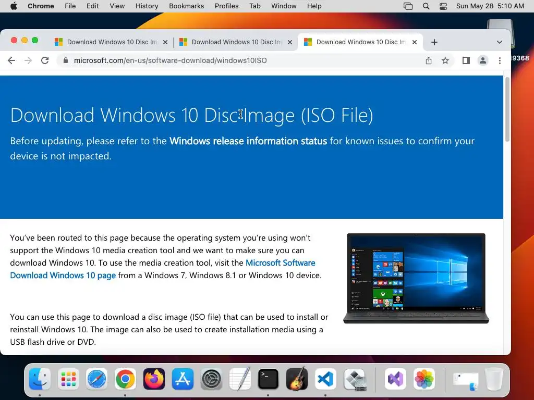Reload the page with the refresh icon
The height and width of the screenshot is (400, 534).
(x=45, y=60)
